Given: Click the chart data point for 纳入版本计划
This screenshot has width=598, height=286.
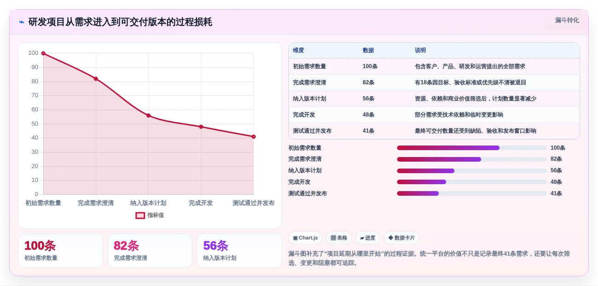Looking at the screenshot, I should (149, 116).
